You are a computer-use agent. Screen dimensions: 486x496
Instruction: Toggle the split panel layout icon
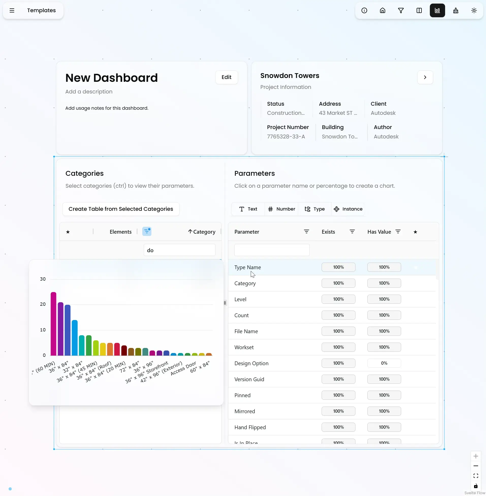pos(419,10)
